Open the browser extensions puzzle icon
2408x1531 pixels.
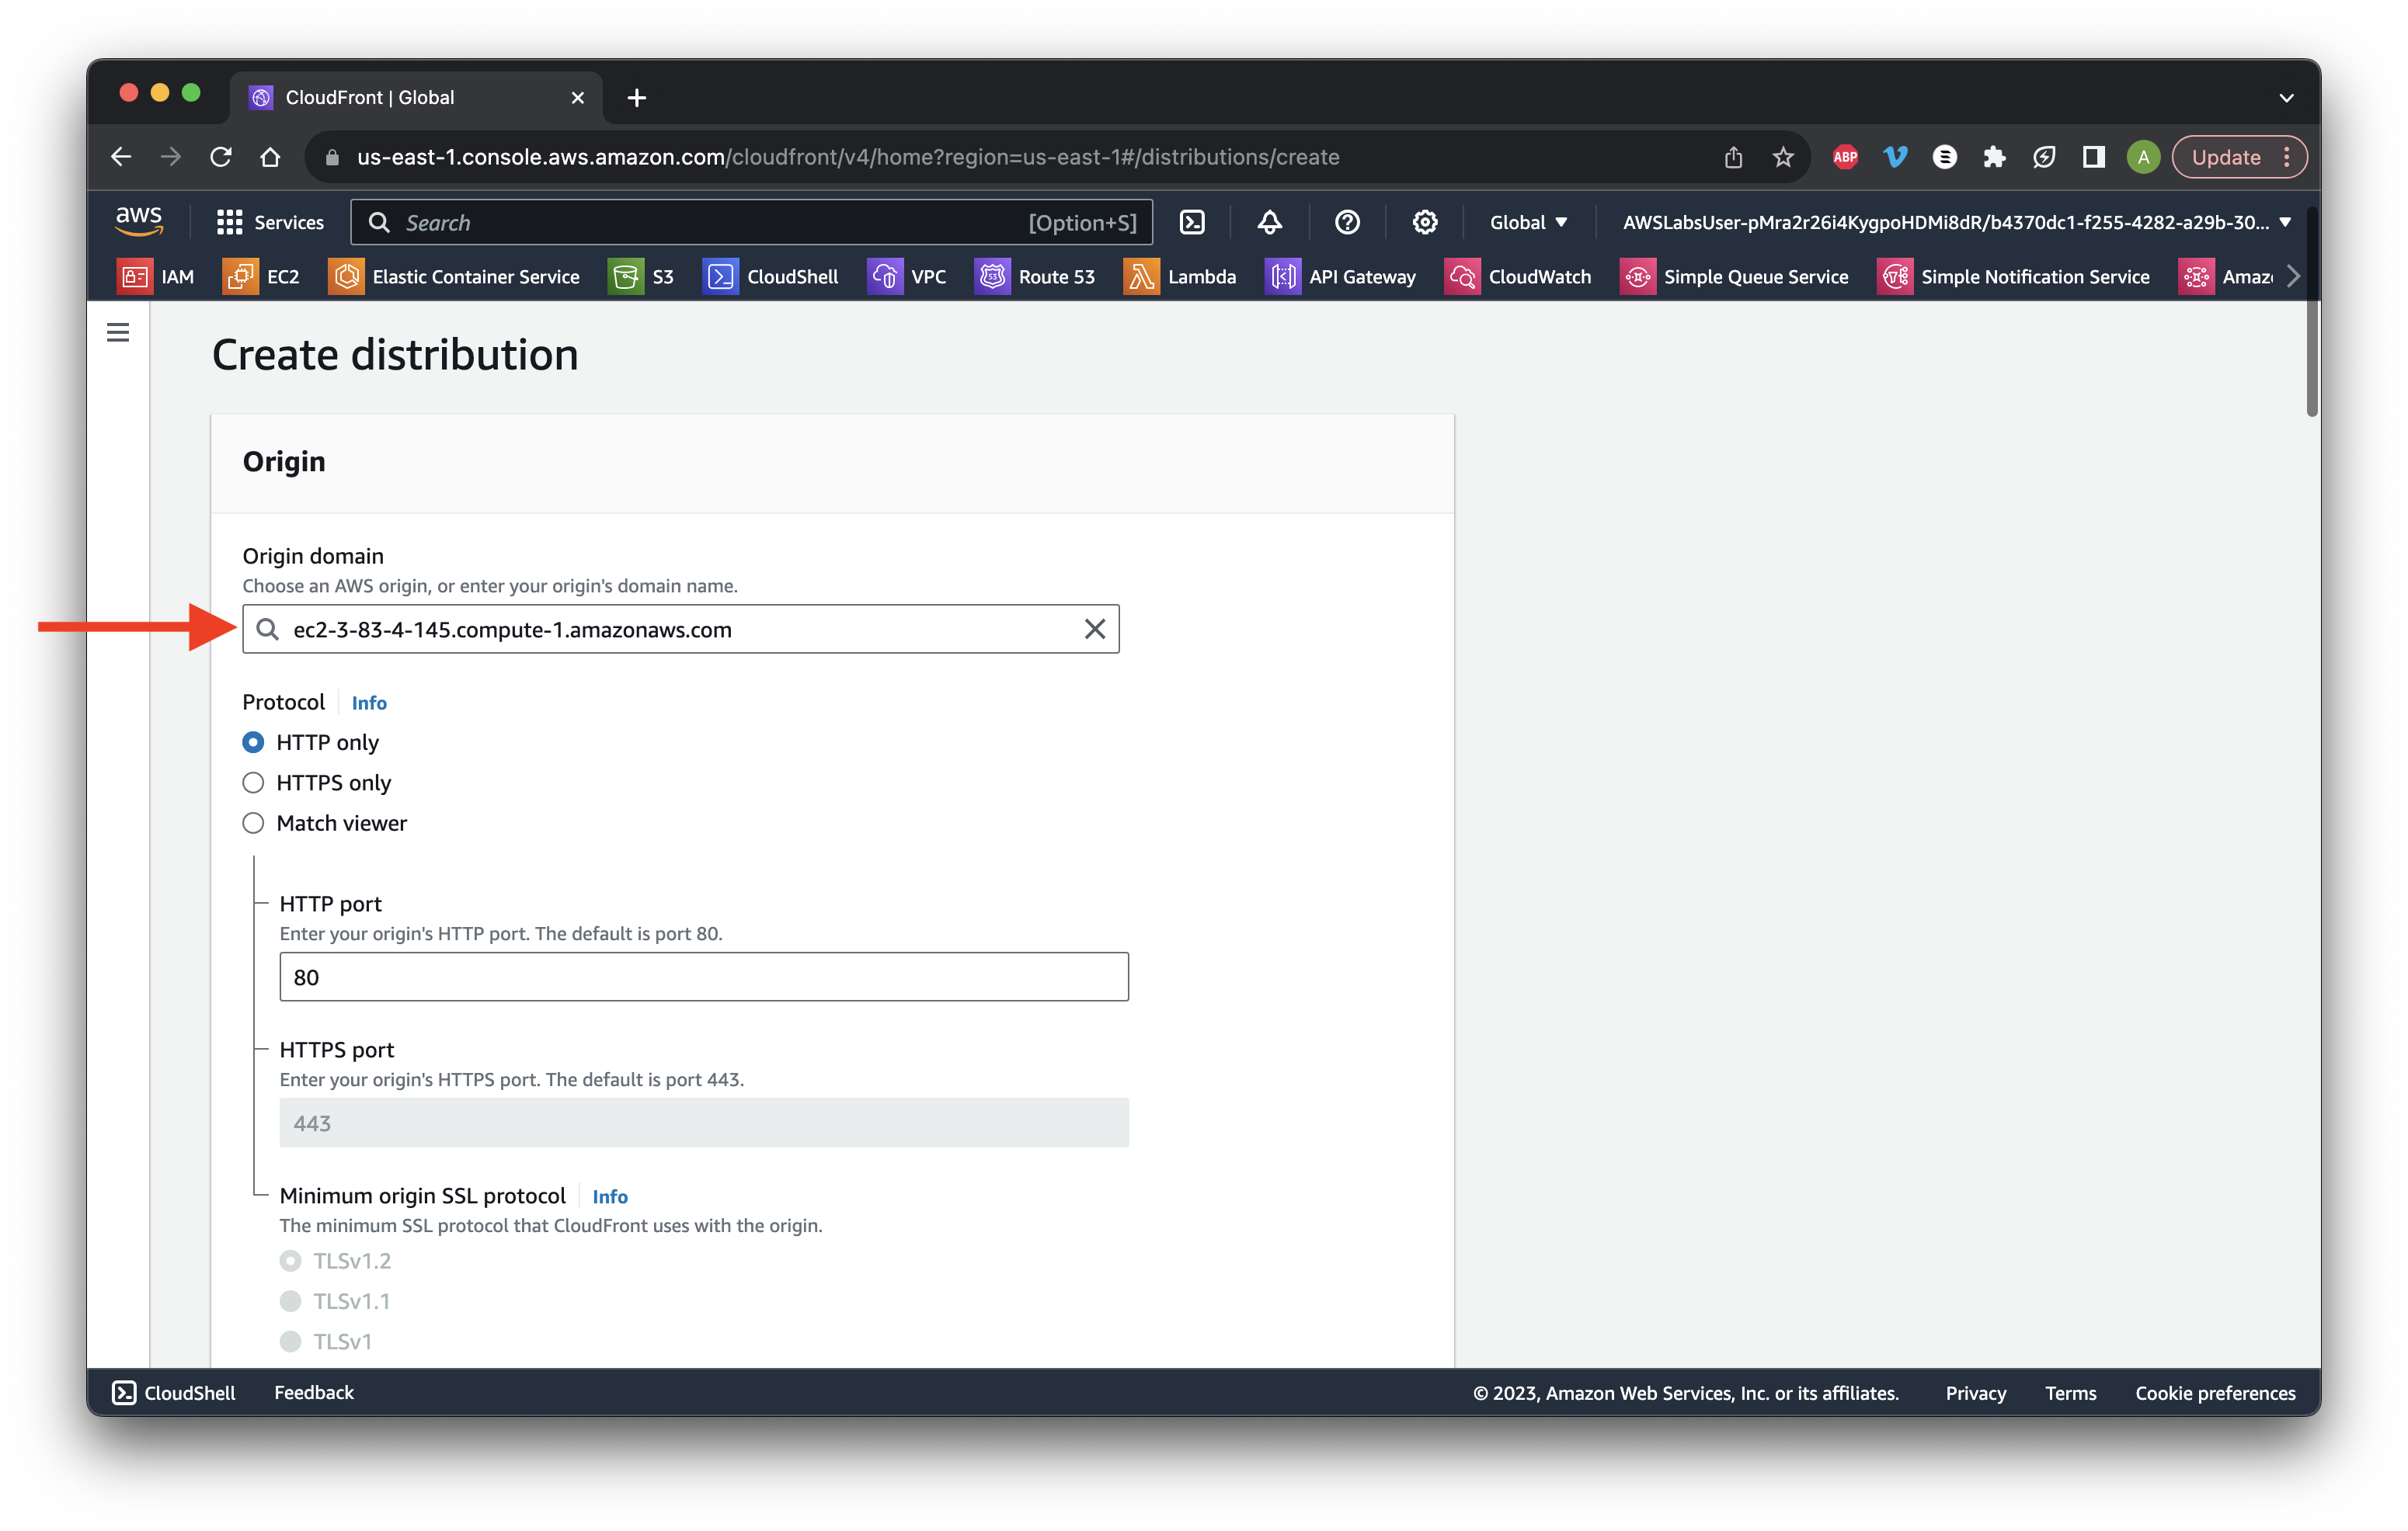[x=1994, y=157]
